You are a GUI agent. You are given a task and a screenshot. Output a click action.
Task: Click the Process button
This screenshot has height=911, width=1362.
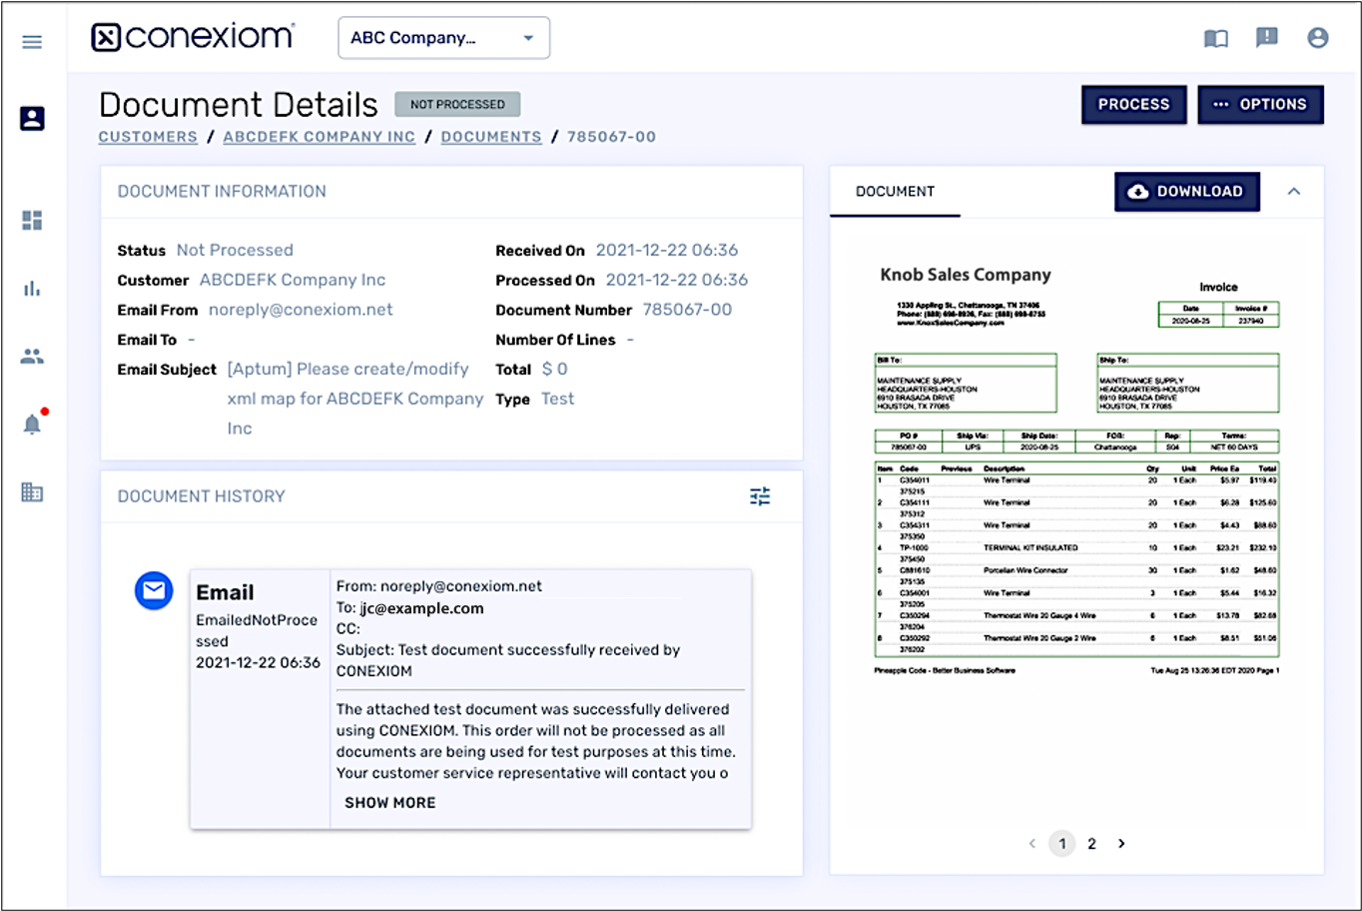(x=1133, y=105)
